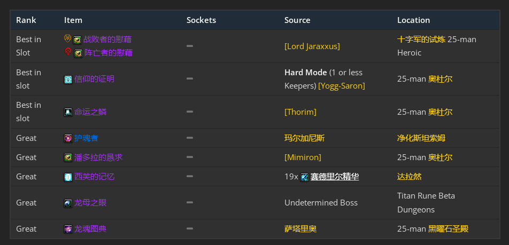The width and height of the screenshot is (509, 245).
Task: Click the Rank column header
Action: (26, 20)
